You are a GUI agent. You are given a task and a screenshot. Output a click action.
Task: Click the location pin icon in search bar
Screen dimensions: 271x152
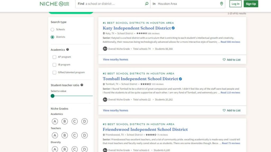[222, 4]
